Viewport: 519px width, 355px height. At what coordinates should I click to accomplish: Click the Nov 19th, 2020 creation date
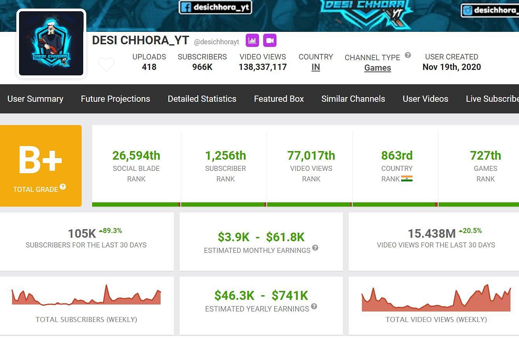coord(452,67)
